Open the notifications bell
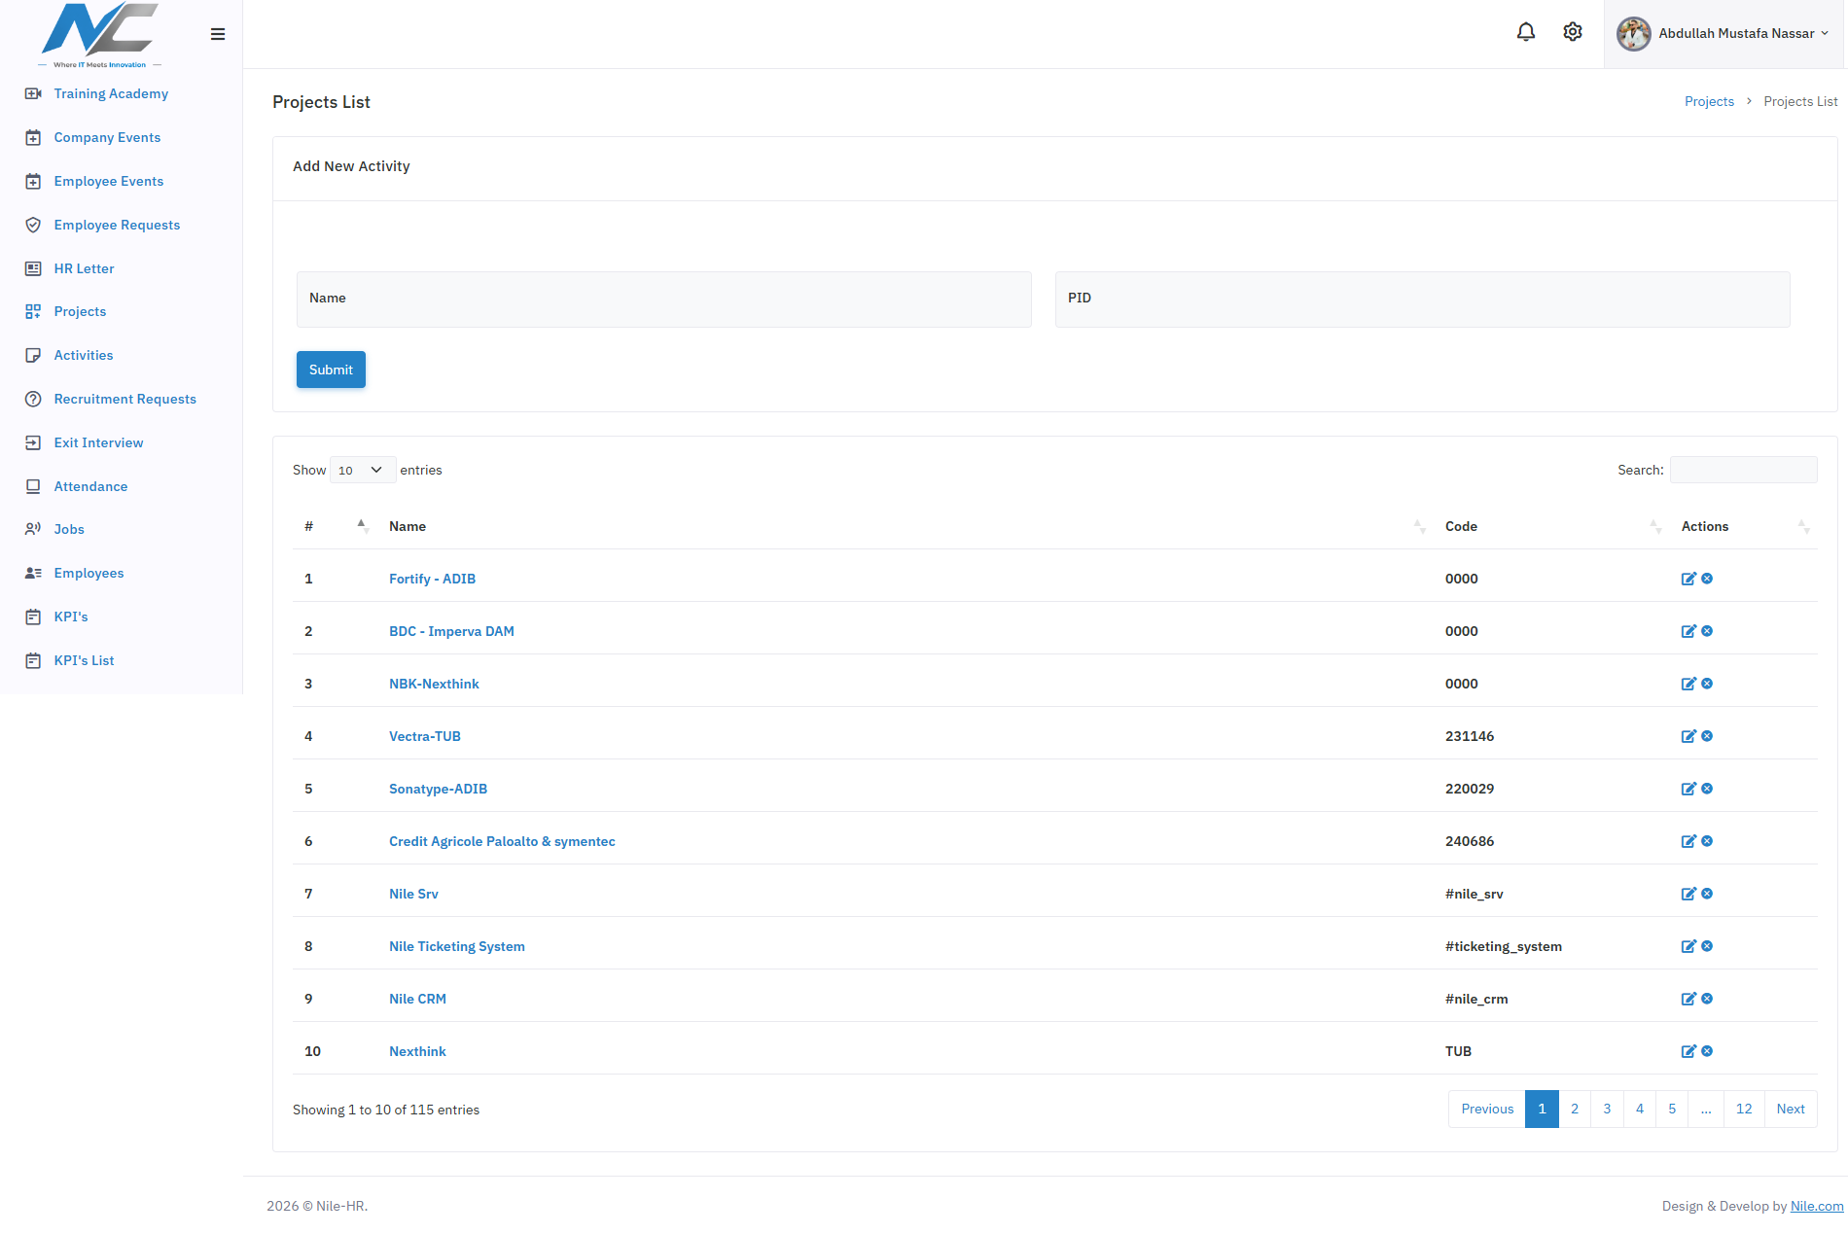Image resolution: width=1848 pixels, height=1234 pixels. coord(1526,32)
